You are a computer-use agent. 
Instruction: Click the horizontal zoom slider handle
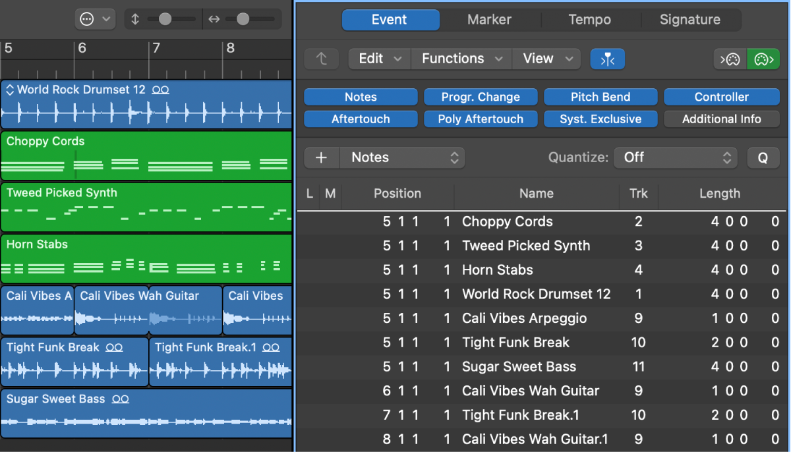click(x=243, y=19)
